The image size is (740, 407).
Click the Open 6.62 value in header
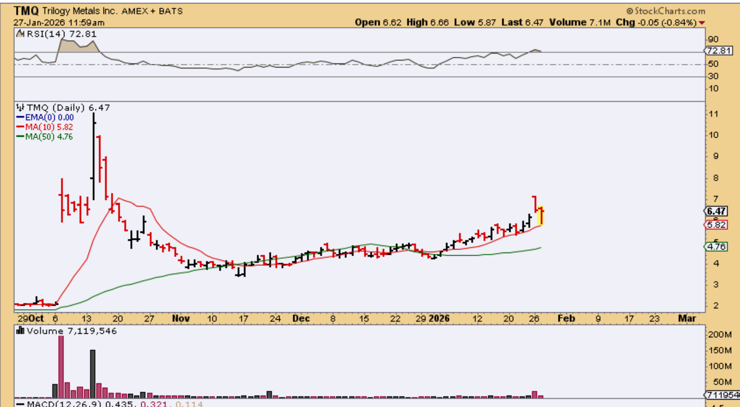(378, 23)
